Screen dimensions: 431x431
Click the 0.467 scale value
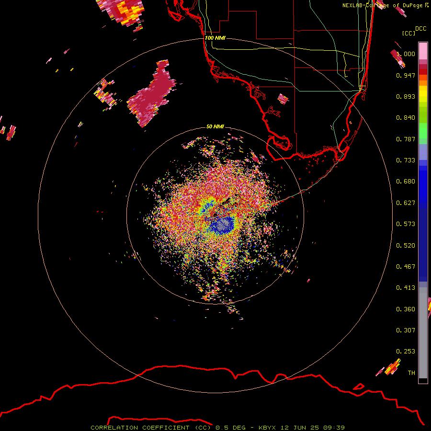tap(406, 267)
